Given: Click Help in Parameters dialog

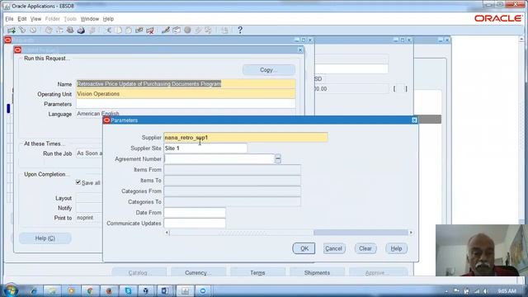Looking at the screenshot, I should 396,248.
